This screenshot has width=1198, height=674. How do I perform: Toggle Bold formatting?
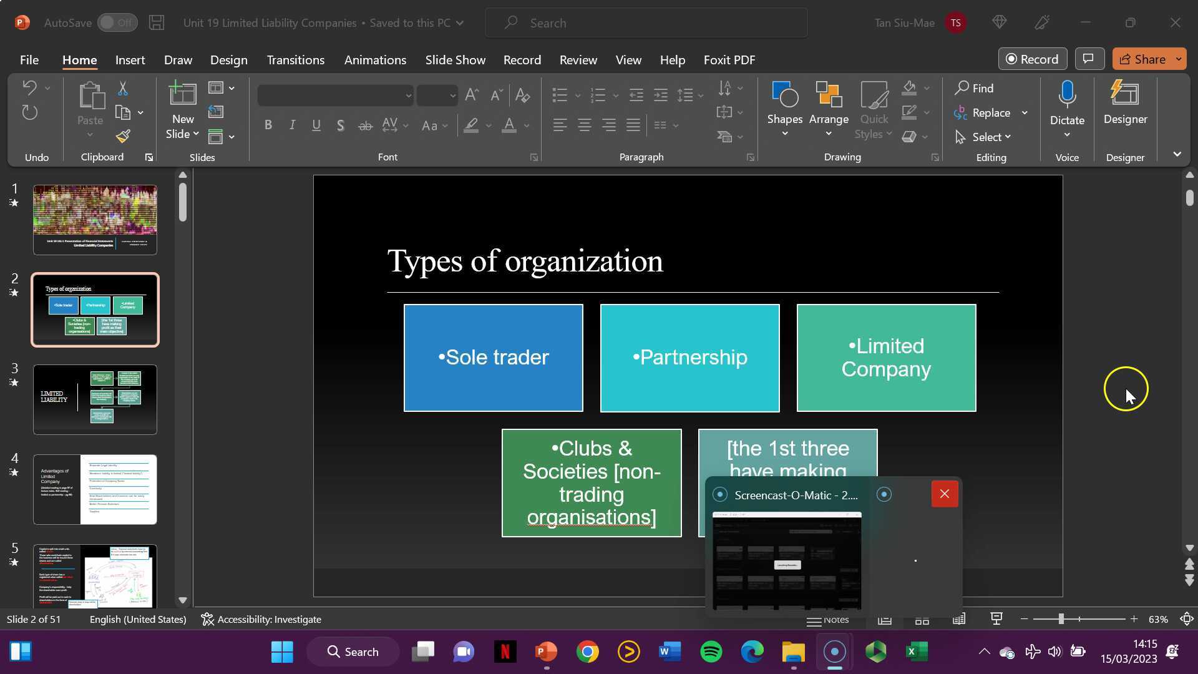click(x=268, y=125)
